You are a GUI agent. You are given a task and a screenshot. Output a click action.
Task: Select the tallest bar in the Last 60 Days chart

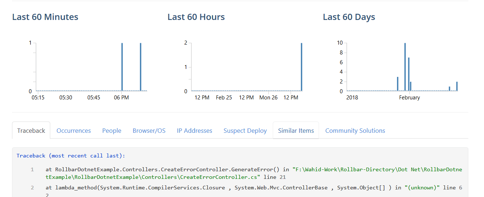(x=405, y=67)
